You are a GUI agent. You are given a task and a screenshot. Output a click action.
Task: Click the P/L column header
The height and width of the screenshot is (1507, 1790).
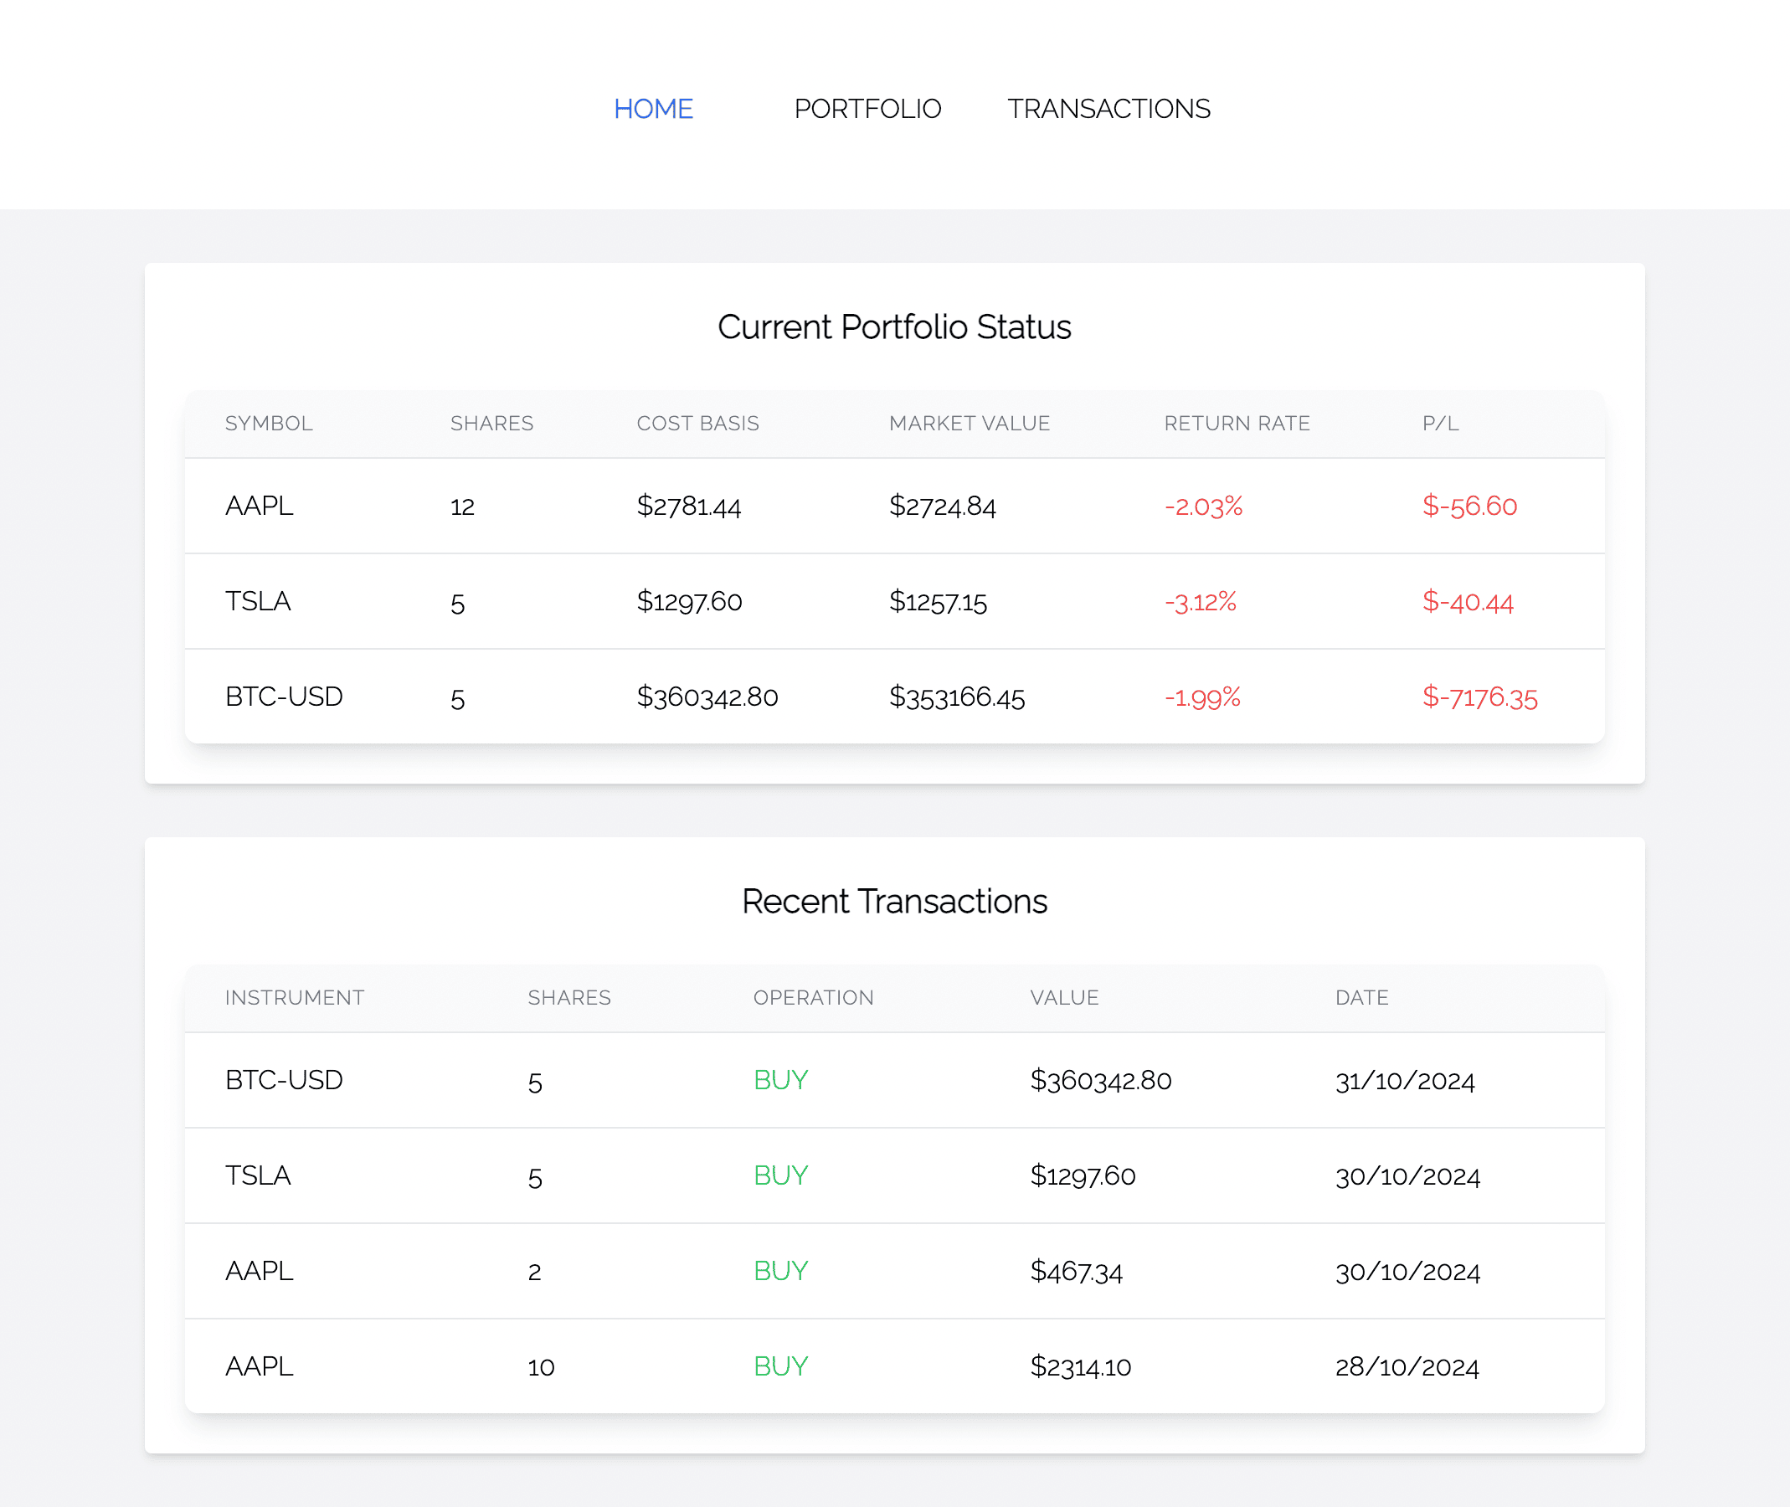1441,423
